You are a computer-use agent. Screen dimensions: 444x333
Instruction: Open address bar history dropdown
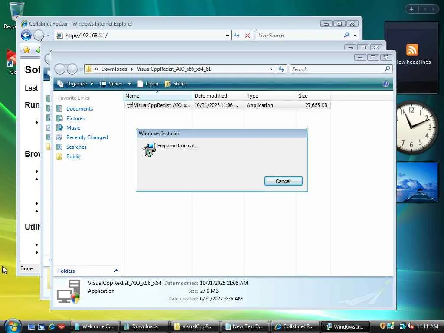(271, 69)
